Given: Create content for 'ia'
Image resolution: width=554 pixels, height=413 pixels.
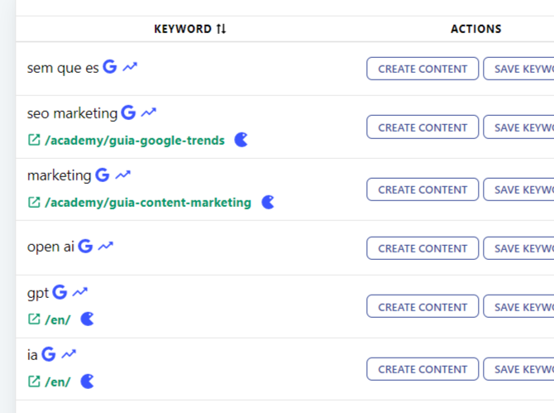Looking at the screenshot, I should coord(423,369).
